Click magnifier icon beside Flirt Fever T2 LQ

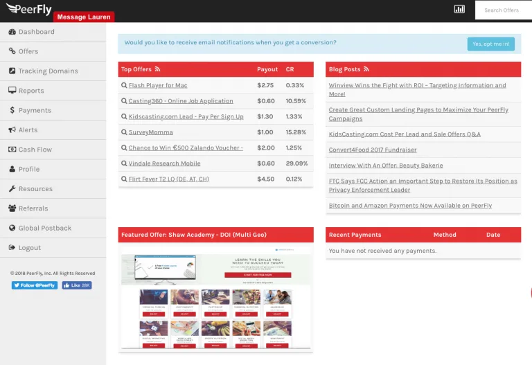pyautogui.click(x=124, y=179)
